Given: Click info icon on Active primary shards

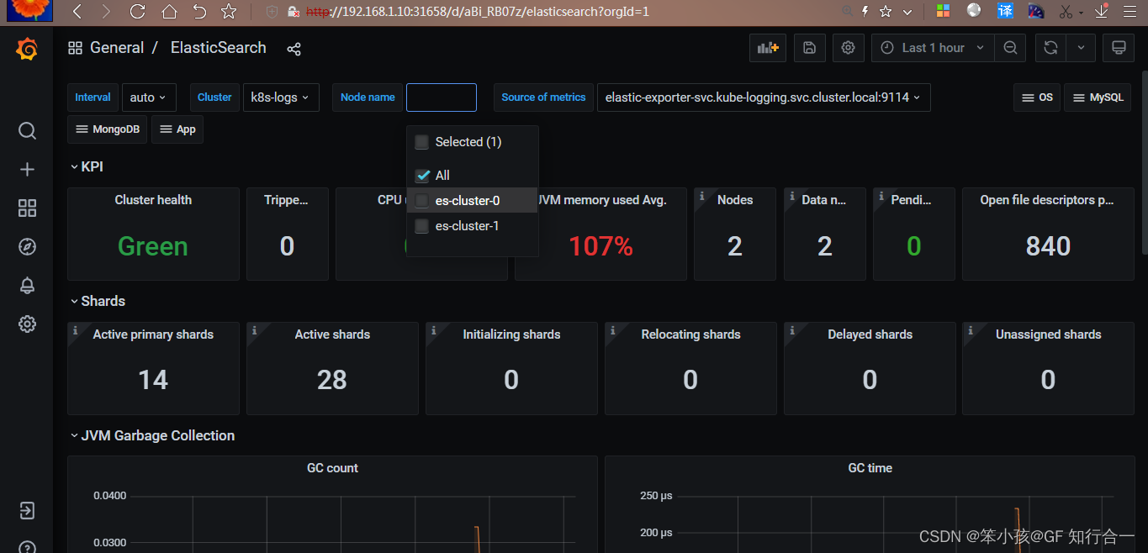Looking at the screenshot, I should coord(75,330).
